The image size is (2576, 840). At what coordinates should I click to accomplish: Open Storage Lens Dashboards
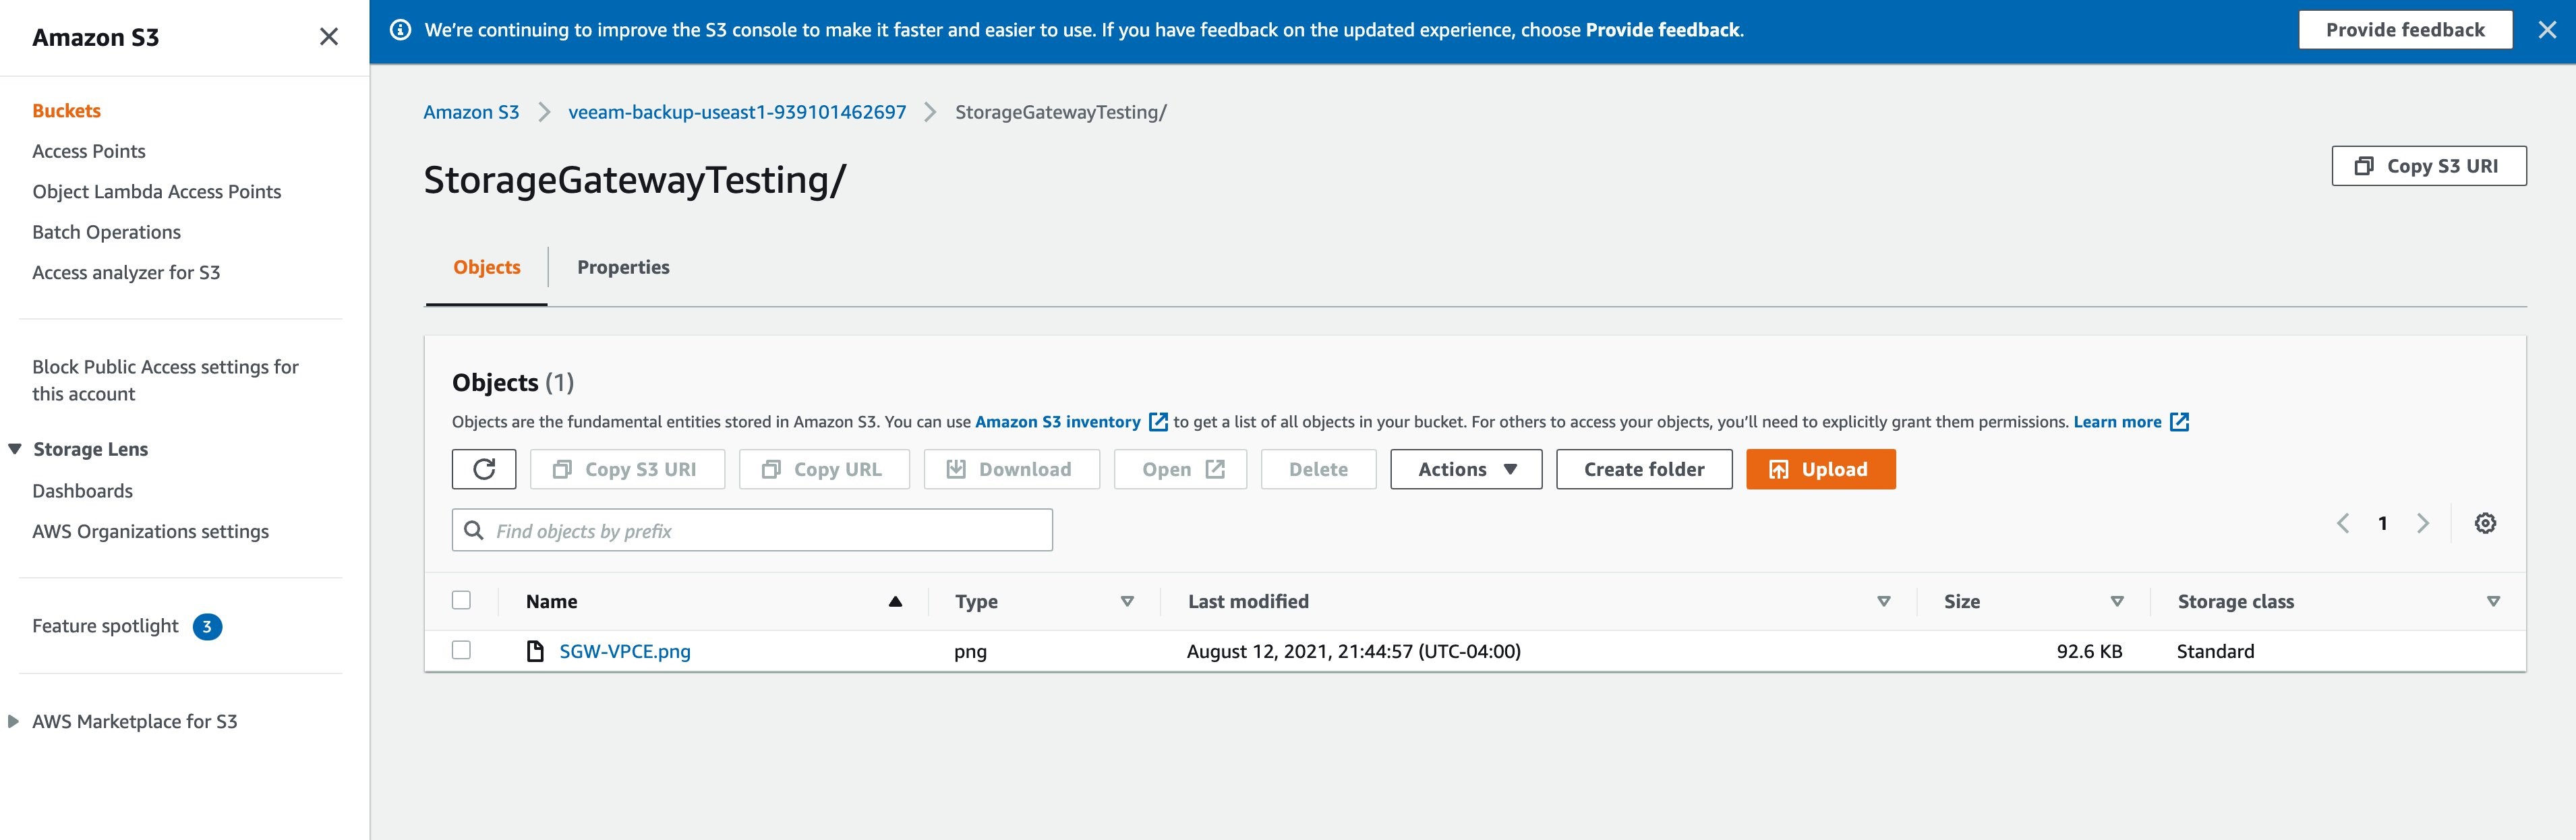click(x=83, y=491)
